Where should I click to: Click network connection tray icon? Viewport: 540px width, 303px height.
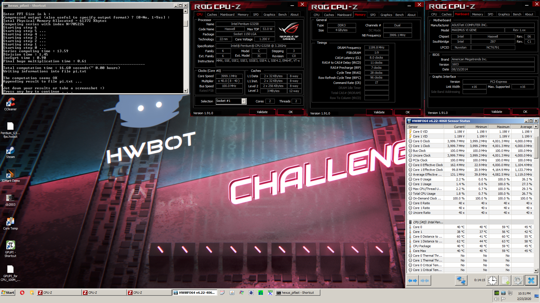coord(510,293)
